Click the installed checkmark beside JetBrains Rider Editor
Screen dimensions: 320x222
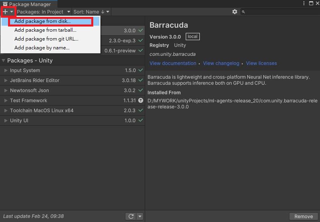[x=141, y=80]
